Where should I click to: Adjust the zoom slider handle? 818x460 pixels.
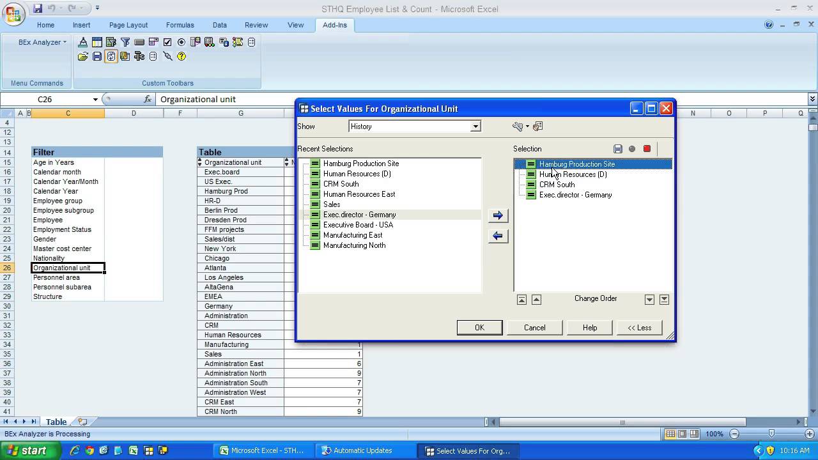click(x=771, y=434)
